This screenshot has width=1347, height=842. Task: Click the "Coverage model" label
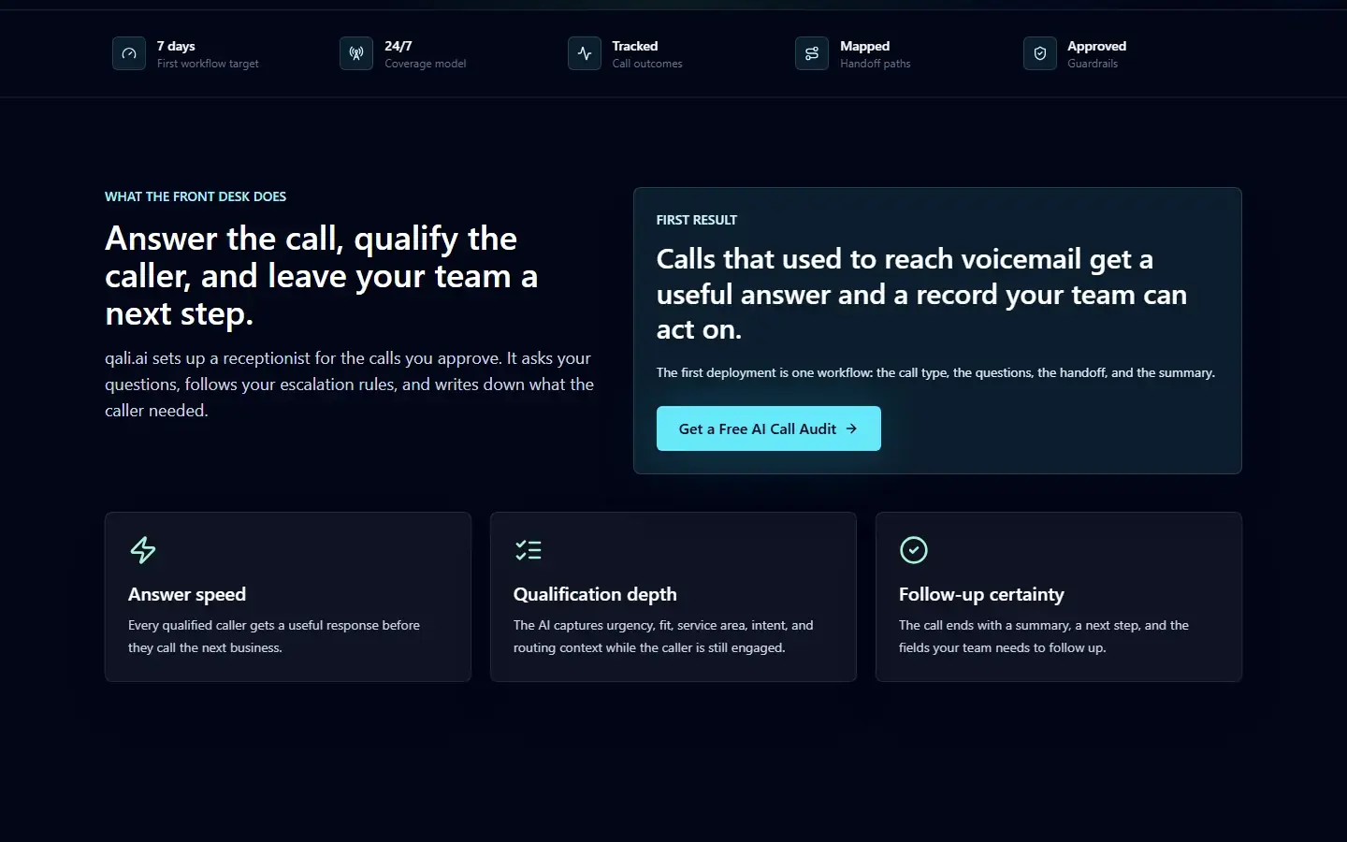[x=426, y=64]
